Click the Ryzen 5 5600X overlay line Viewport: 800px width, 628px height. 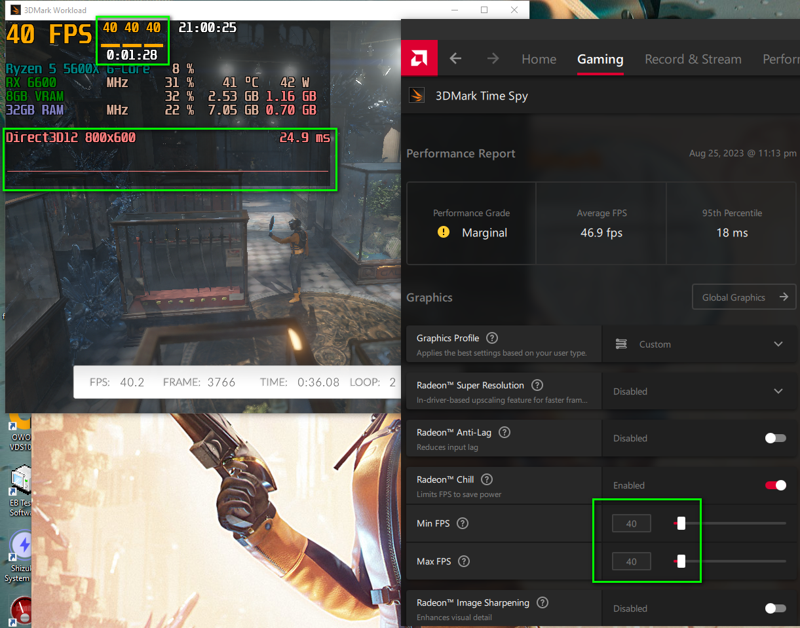point(78,69)
